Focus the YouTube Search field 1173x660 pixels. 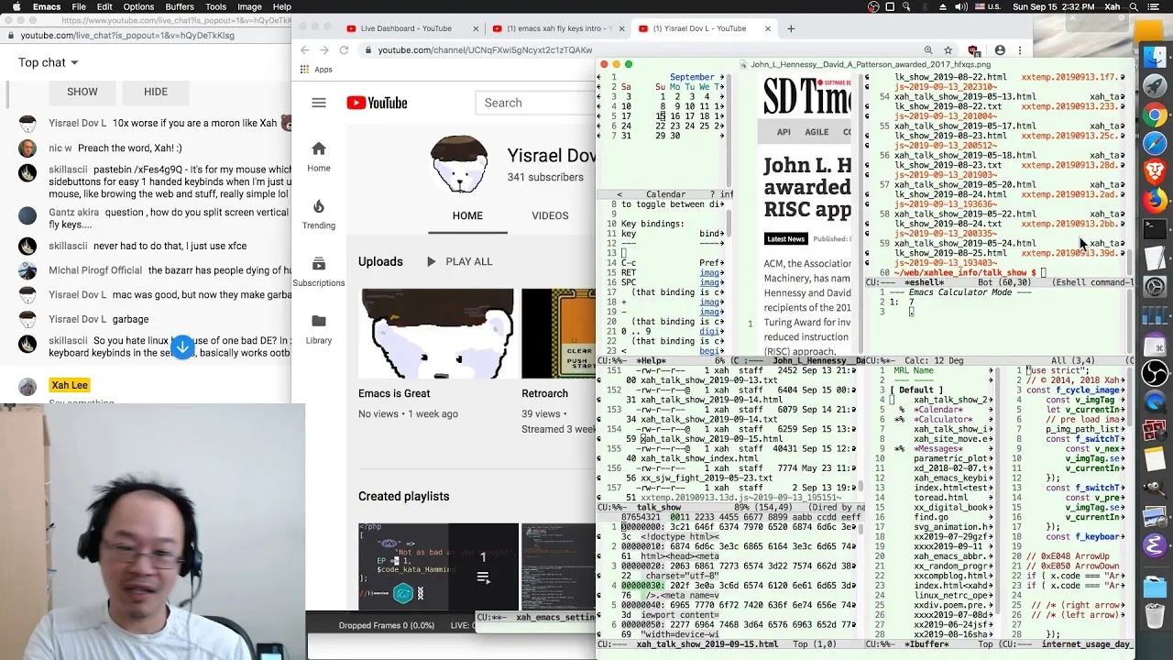point(535,103)
